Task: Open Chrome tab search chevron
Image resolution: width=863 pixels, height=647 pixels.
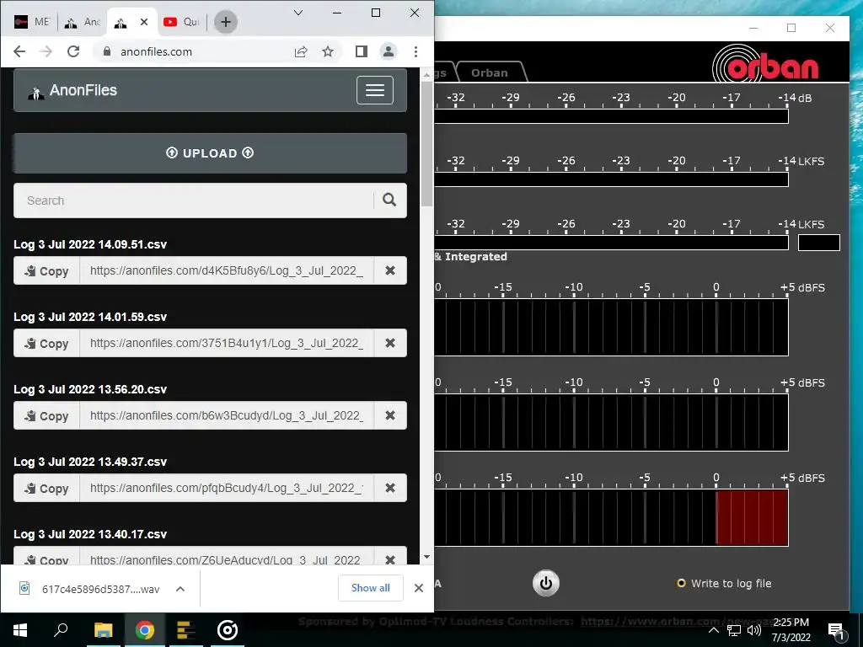Action: [298, 13]
